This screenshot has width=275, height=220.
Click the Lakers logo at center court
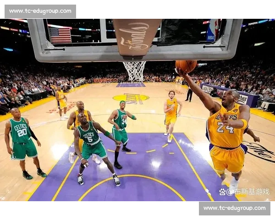pyautogui.click(x=131, y=98)
